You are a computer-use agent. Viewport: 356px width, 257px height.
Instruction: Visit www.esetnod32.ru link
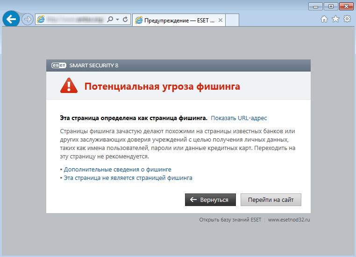pos(289,220)
